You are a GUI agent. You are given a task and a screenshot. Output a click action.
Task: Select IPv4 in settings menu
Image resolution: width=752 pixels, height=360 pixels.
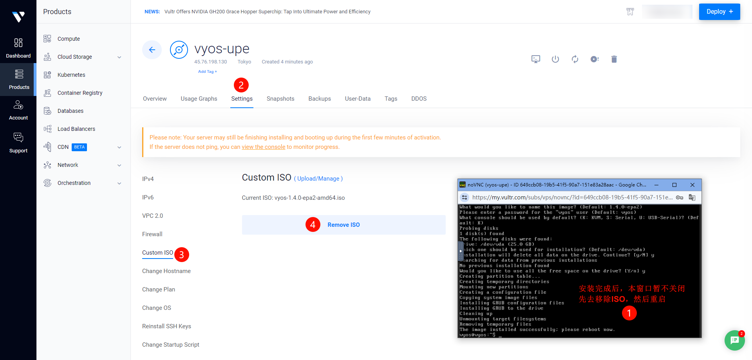tap(148, 179)
